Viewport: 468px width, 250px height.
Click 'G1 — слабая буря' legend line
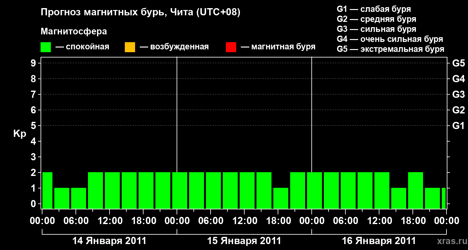coord(374,9)
